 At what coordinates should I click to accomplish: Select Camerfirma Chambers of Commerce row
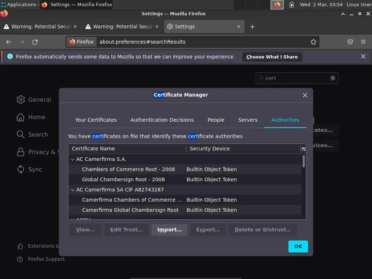coord(185,200)
